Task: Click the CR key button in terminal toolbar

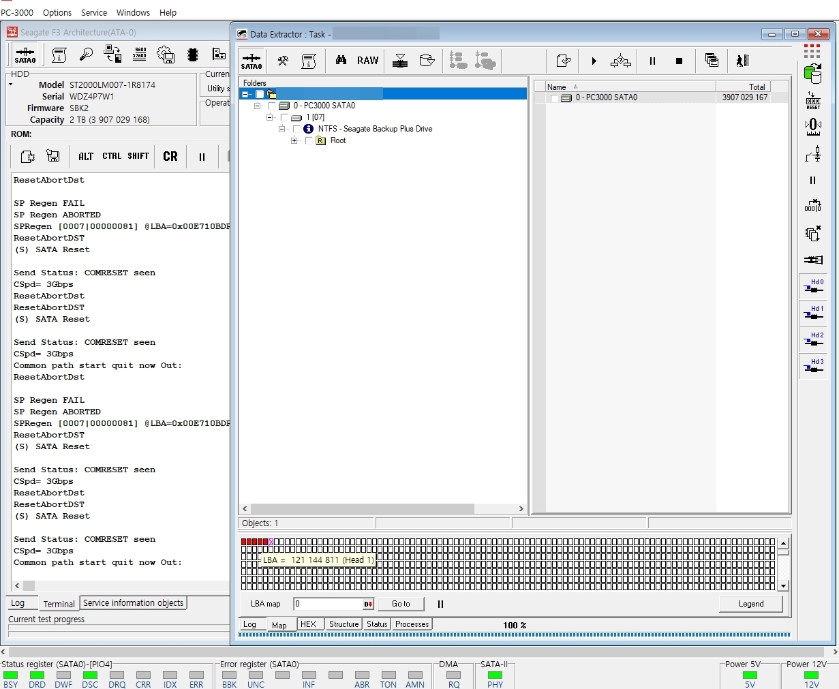Action: (x=170, y=157)
